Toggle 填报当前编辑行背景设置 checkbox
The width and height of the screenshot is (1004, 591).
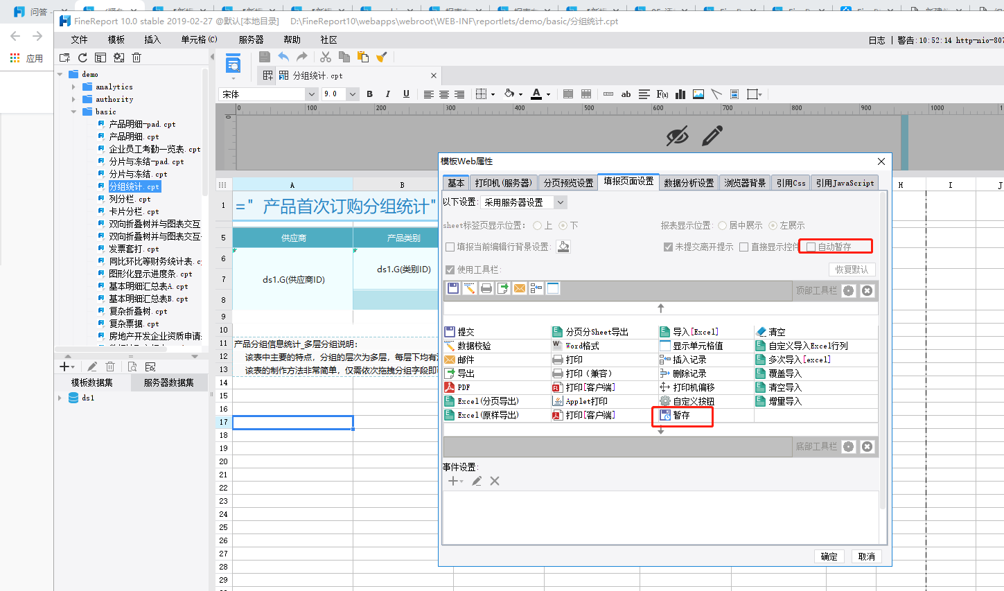(x=450, y=247)
